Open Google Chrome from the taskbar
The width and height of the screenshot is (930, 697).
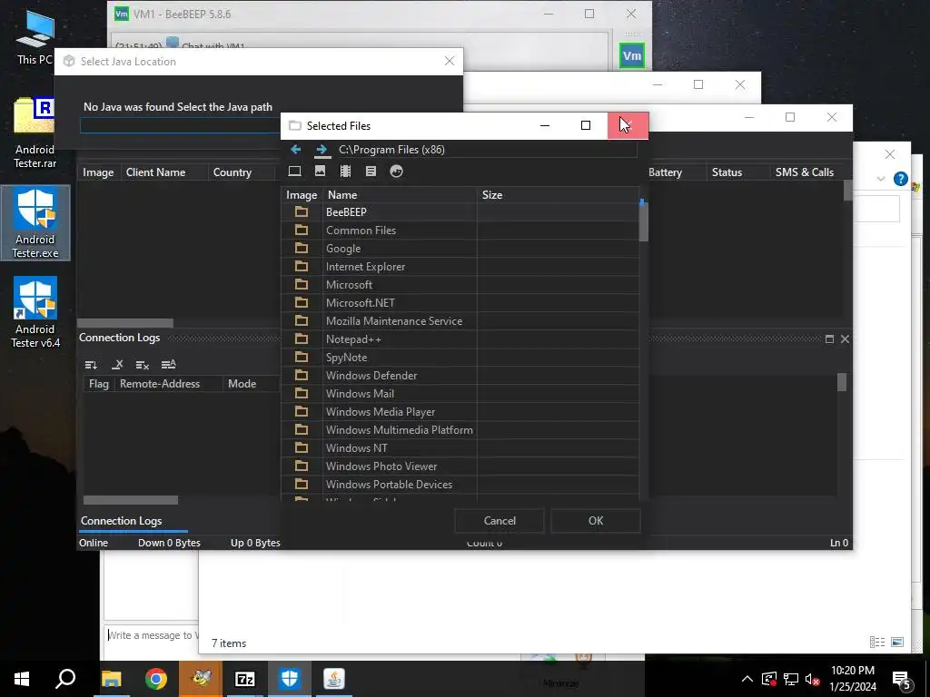pyautogui.click(x=156, y=679)
